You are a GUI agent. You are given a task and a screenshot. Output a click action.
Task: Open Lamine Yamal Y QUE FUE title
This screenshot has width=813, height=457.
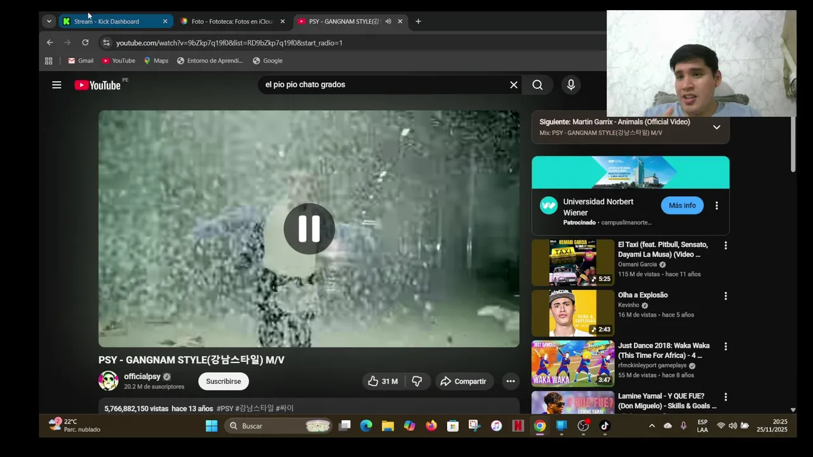668,401
